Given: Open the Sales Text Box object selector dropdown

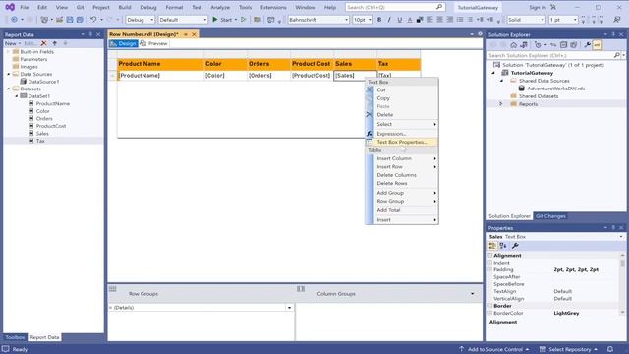Looking at the screenshot, I should tap(620, 237).
